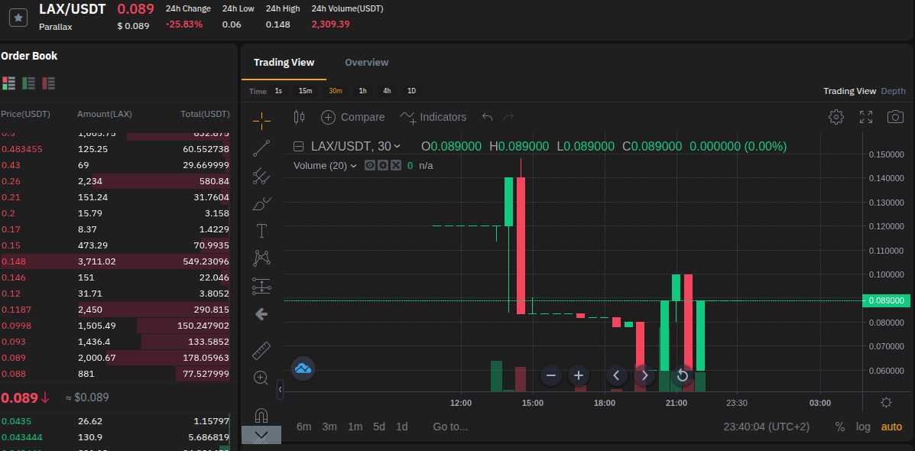915x451 pixels.
Task: Show combined buy and sell order book view
Action: (8, 83)
